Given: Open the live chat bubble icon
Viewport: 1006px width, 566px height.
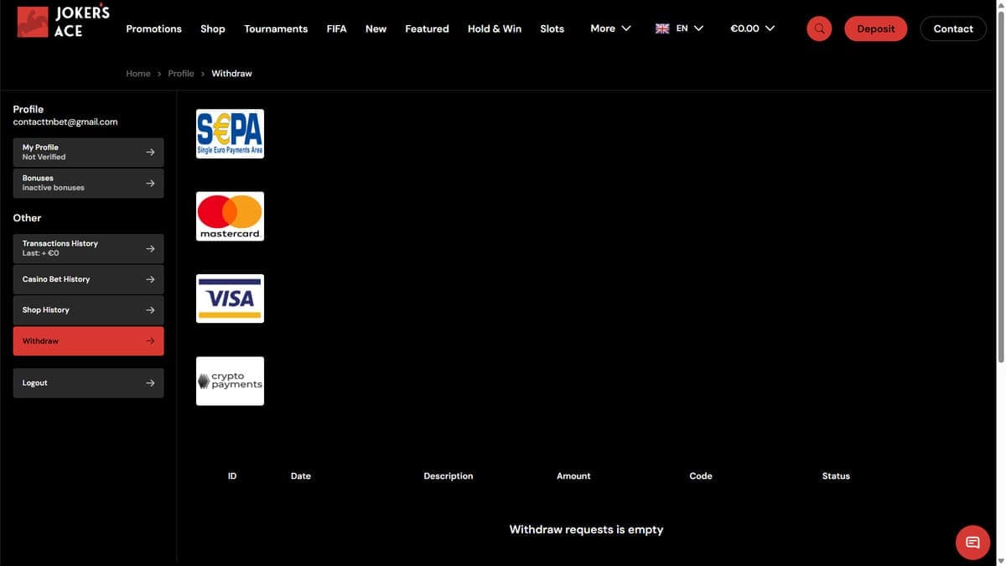Looking at the screenshot, I should pyautogui.click(x=972, y=543).
